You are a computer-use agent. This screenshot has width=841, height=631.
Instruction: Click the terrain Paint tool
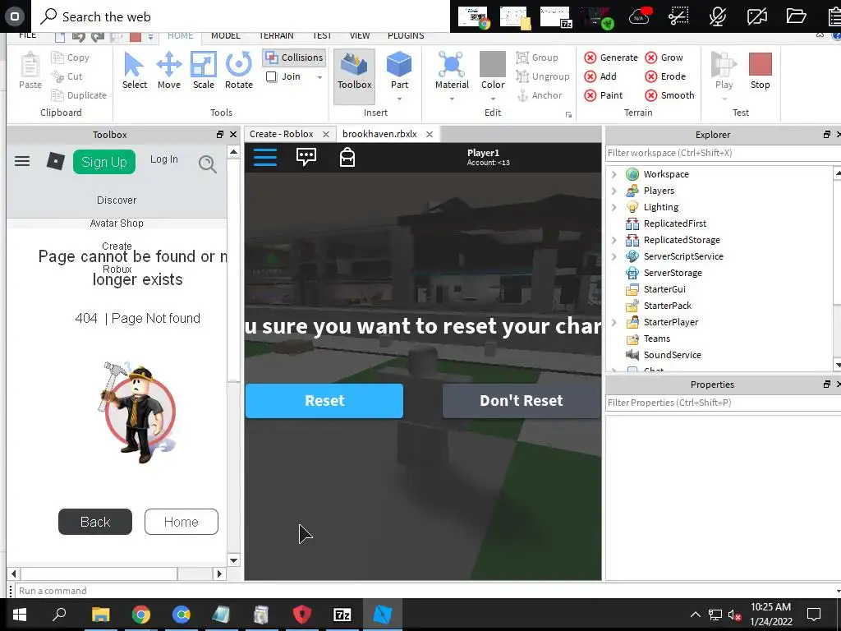(604, 95)
